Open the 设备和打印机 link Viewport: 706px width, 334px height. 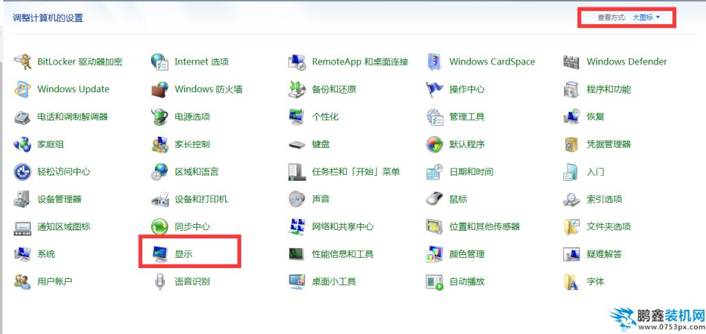[201, 199]
